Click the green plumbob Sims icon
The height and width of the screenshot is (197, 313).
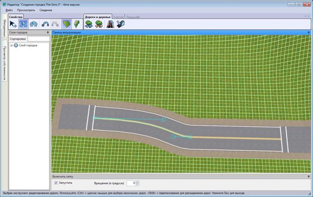(76, 24)
